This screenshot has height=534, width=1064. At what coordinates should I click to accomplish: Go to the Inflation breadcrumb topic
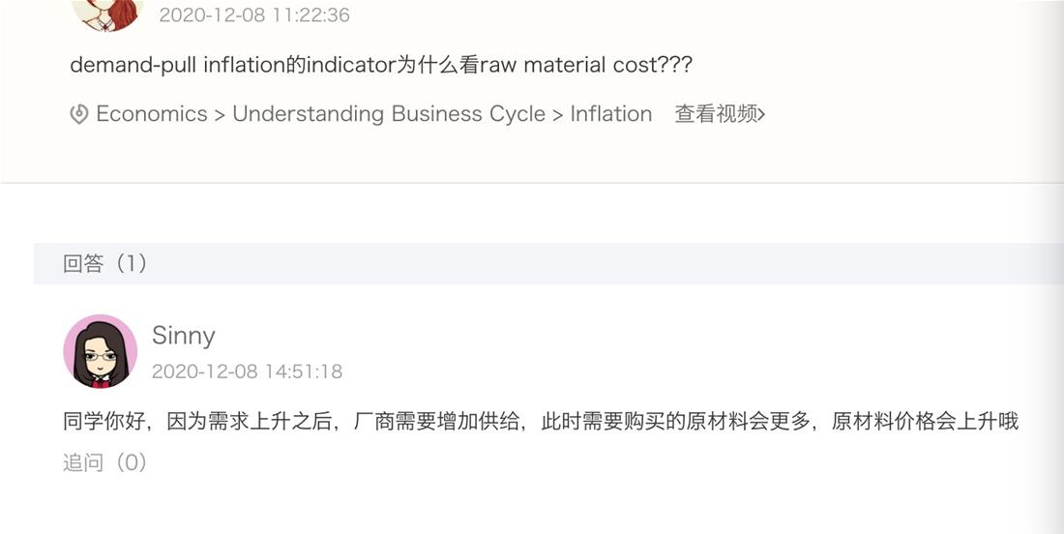click(x=610, y=114)
